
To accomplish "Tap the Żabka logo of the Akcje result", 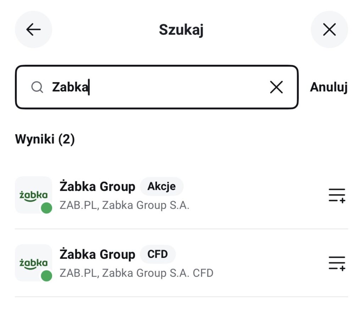I will tap(33, 194).
